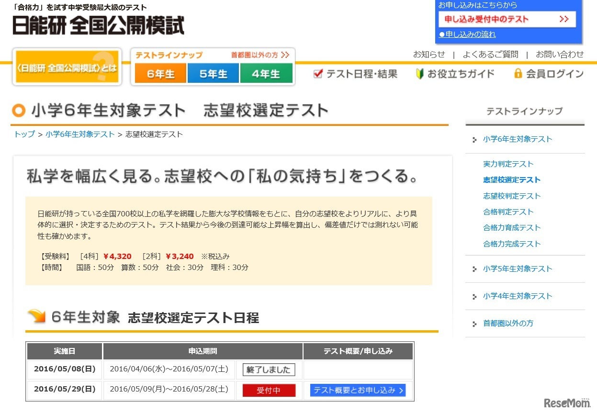Click テスト概要とお申し込み button for May 29 test
Screen dimensions: 597x414
point(358,390)
